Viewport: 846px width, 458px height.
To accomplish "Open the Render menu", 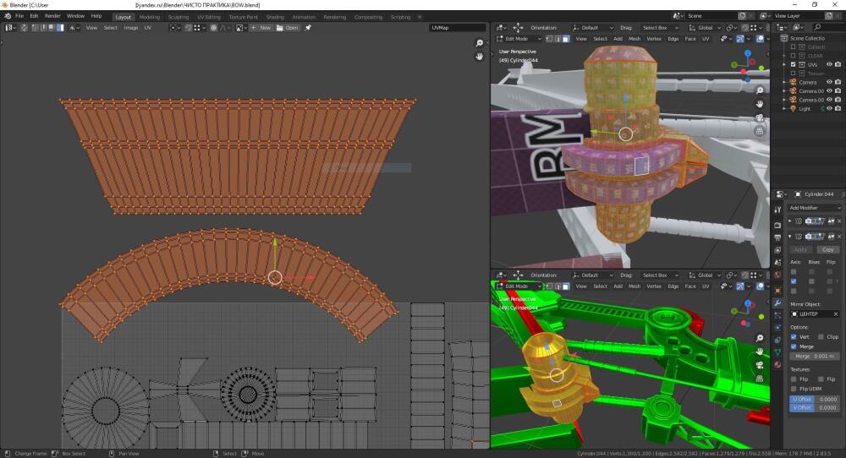I will [x=52, y=16].
